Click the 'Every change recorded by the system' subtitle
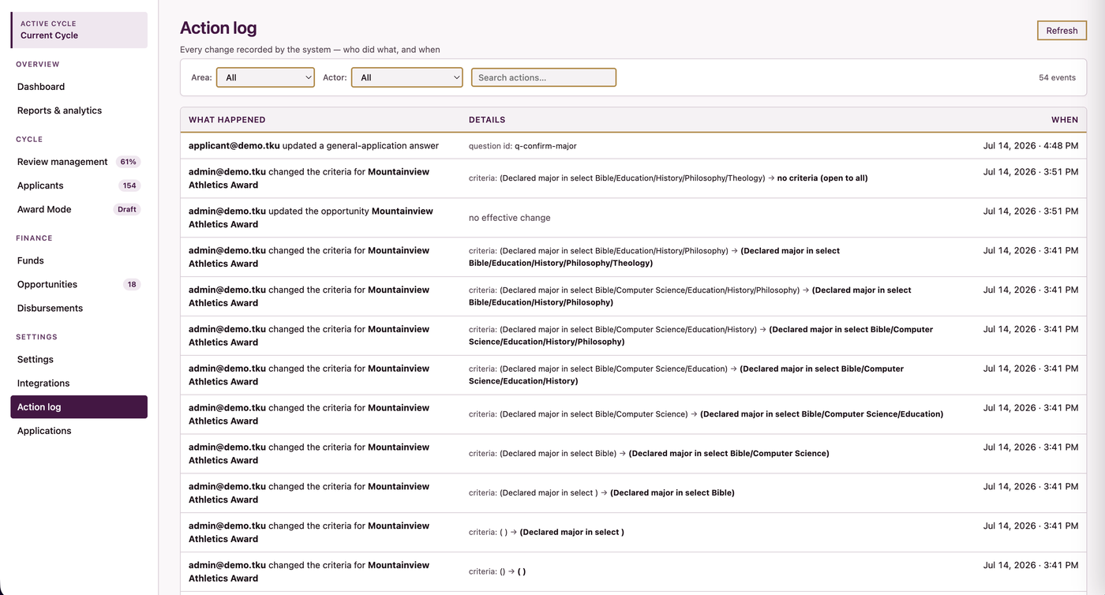The width and height of the screenshot is (1105, 595). (310, 50)
